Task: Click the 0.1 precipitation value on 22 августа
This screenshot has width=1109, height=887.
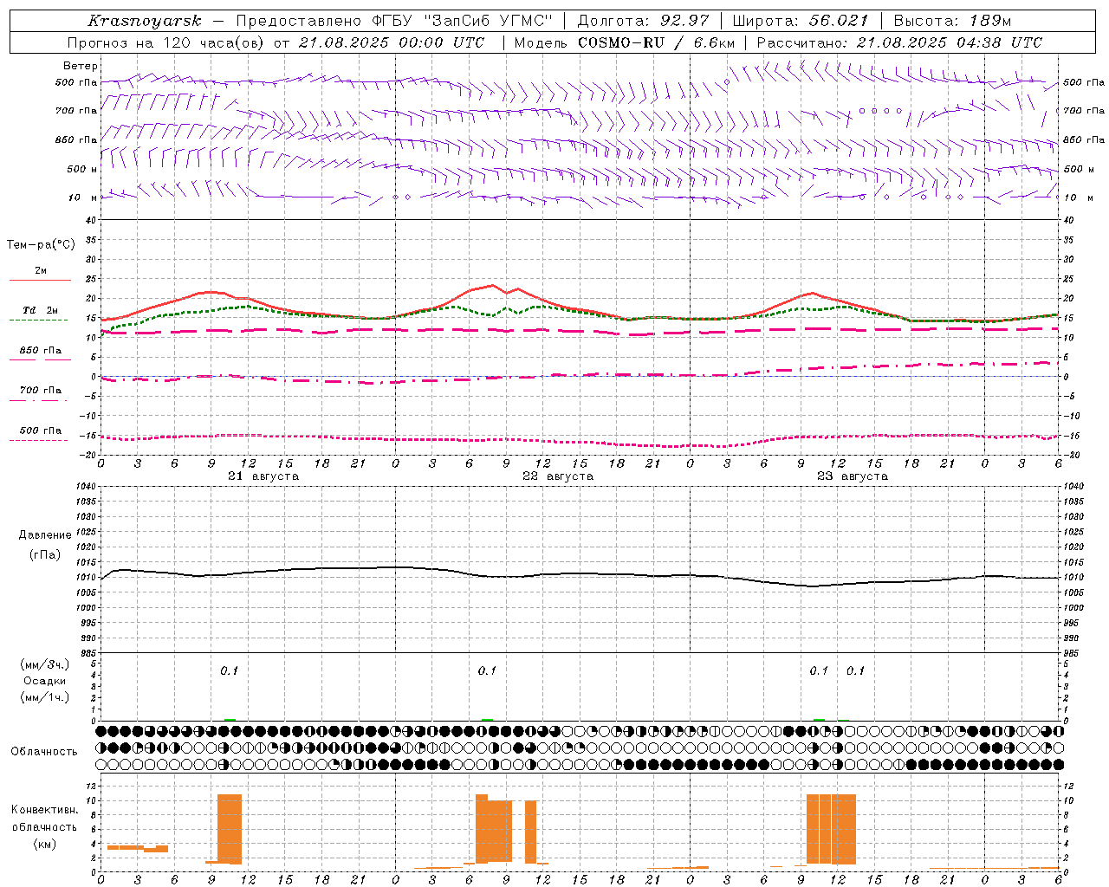Action: [487, 671]
